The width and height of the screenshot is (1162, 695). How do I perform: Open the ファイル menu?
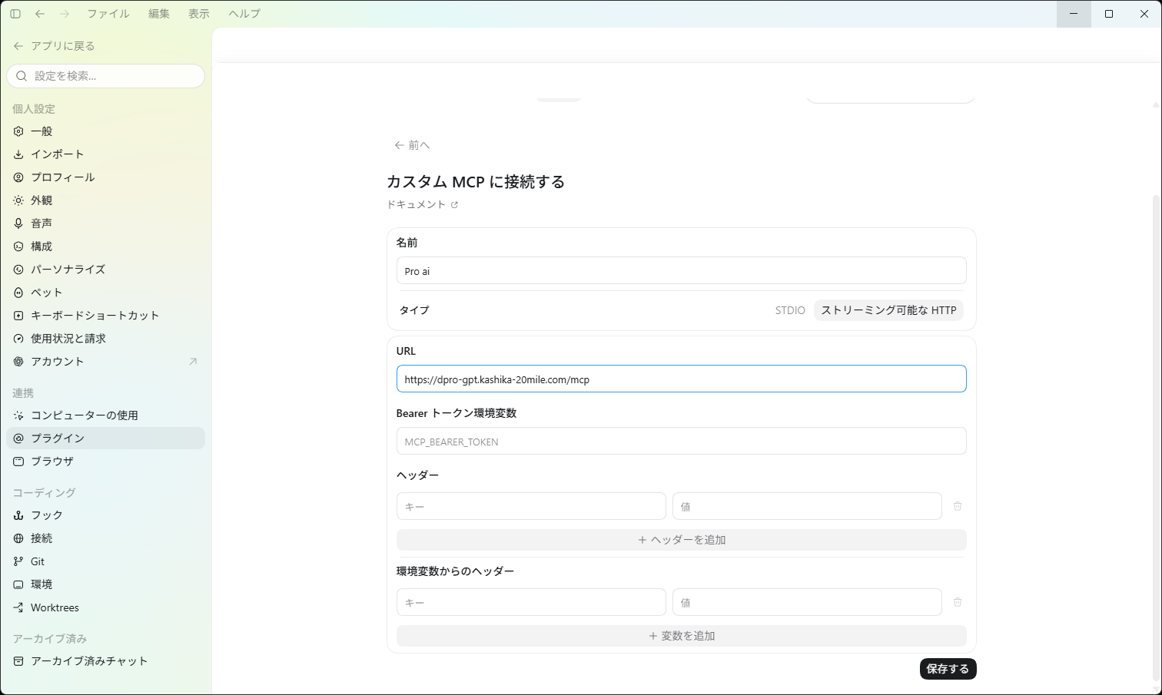pyautogui.click(x=108, y=14)
